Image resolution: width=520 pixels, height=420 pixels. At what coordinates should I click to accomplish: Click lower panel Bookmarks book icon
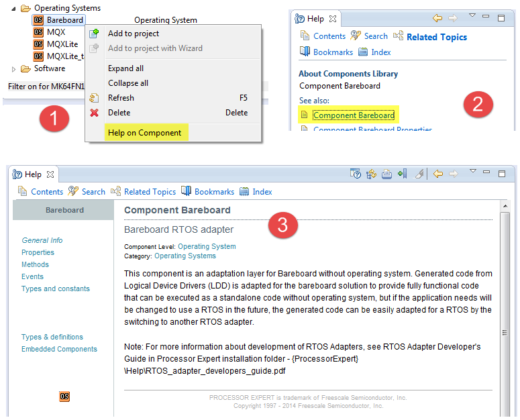[x=186, y=191]
